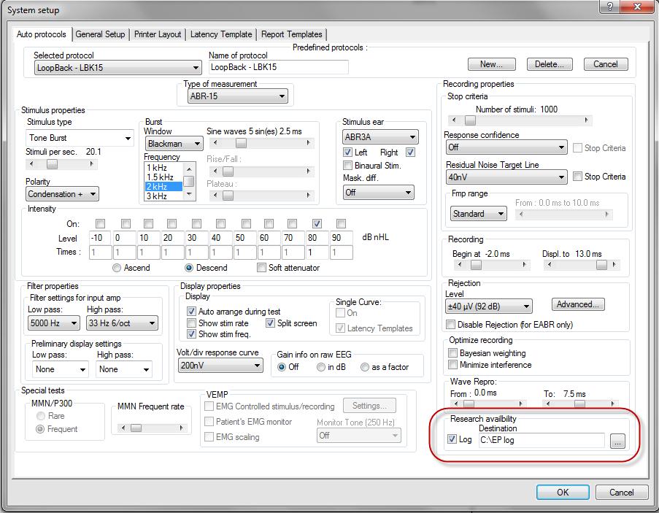Click the Displ. to slider thumb

pyautogui.click(x=601, y=265)
